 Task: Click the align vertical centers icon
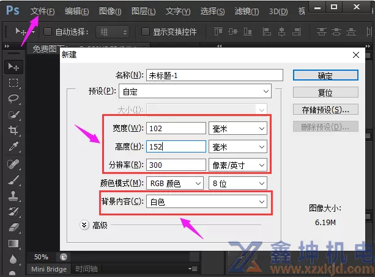coord(232,32)
